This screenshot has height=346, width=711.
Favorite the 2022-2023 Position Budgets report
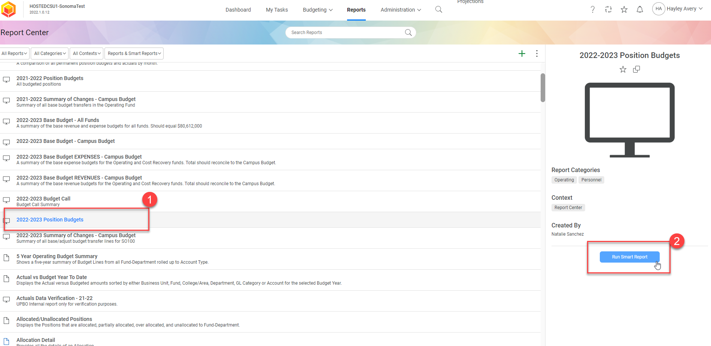[x=623, y=69]
